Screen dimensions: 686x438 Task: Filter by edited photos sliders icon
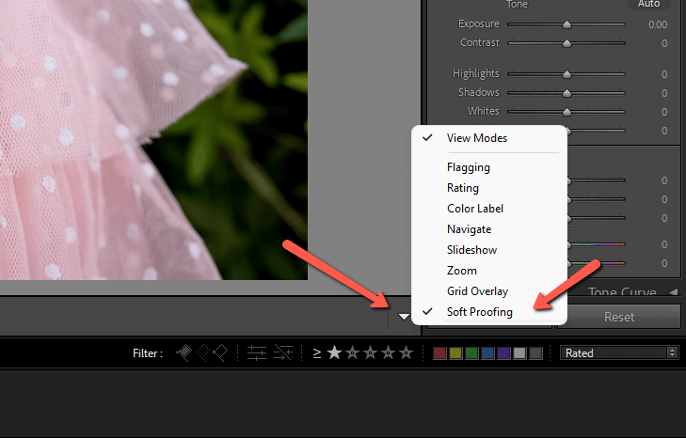(x=257, y=353)
